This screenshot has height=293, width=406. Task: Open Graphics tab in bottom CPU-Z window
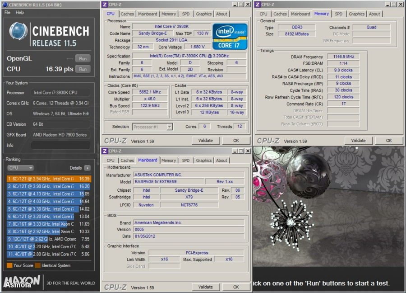pyautogui.click(x=203, y=161)
